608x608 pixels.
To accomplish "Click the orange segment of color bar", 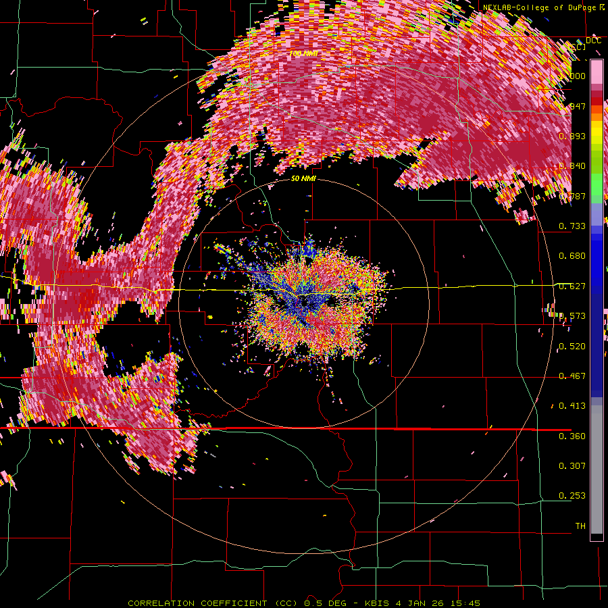I will pos(597,115).
